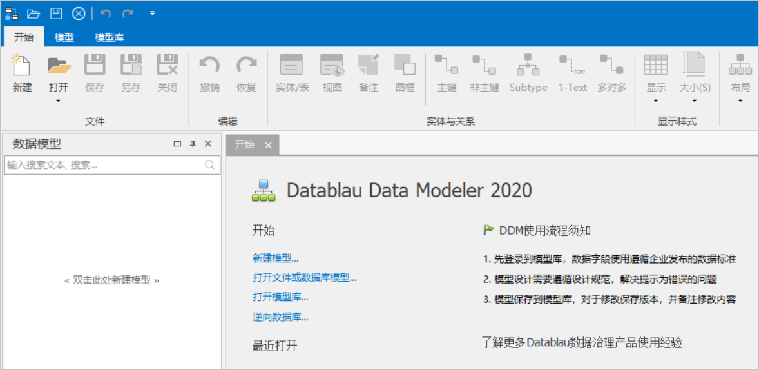Click the 打开 (Open) folder ribbon icon
759x370 pixels.
59,65
